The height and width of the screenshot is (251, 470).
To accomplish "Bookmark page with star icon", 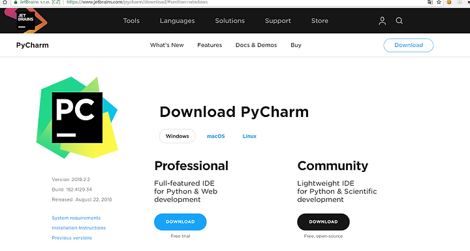I will coord(439,2).
